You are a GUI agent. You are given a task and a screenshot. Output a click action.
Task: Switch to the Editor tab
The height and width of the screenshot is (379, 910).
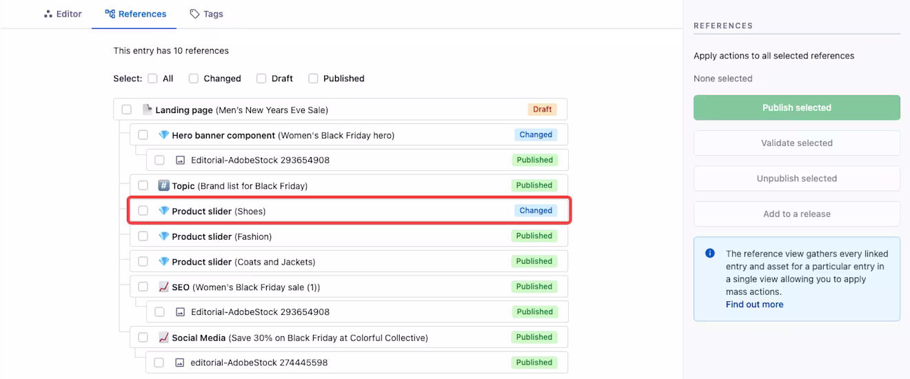[63, 14]
